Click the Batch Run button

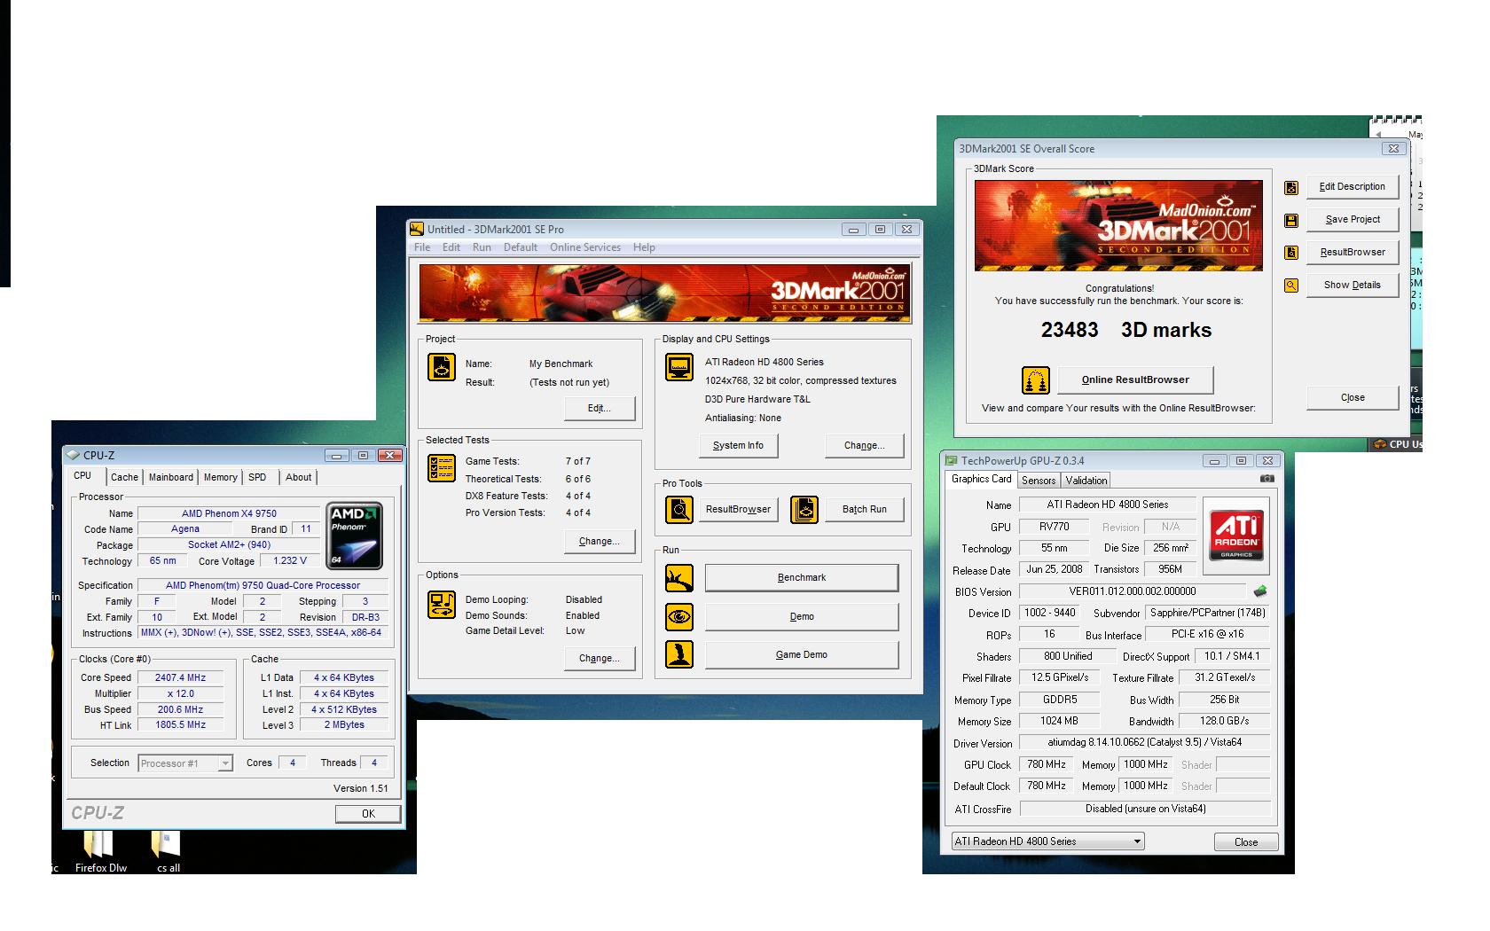click(x=865, y=509)
